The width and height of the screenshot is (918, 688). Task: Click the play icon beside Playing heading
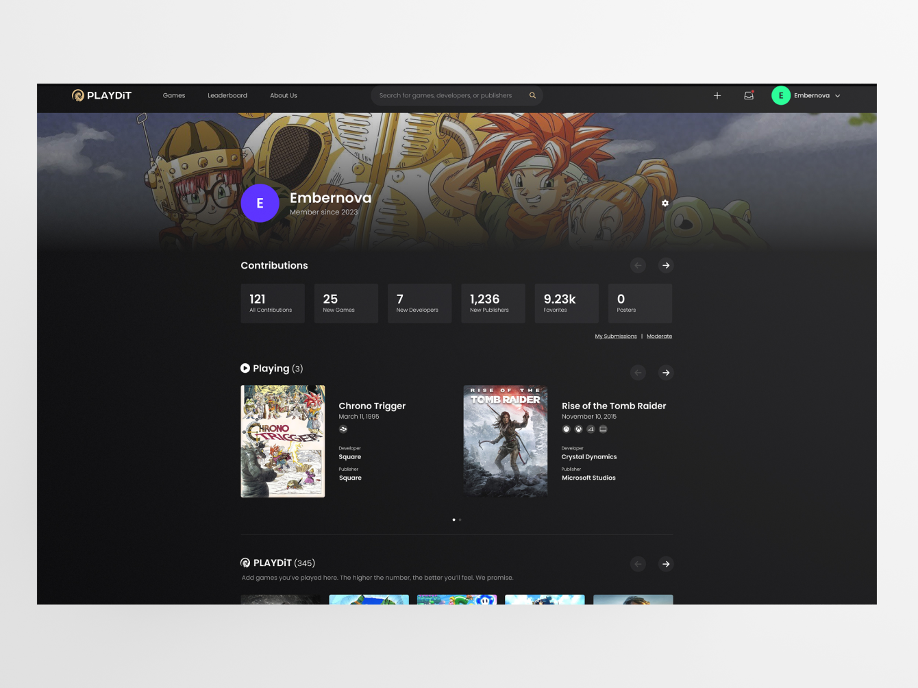tap(245, 368)
